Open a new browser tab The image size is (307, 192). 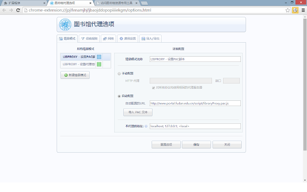click(144, 3)
